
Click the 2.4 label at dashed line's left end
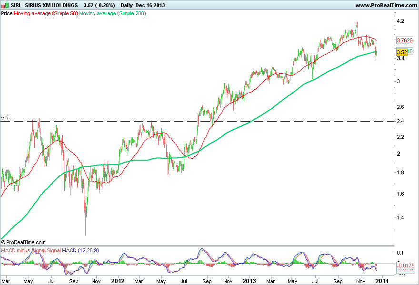pyautogui.click(x=5, y=119)
